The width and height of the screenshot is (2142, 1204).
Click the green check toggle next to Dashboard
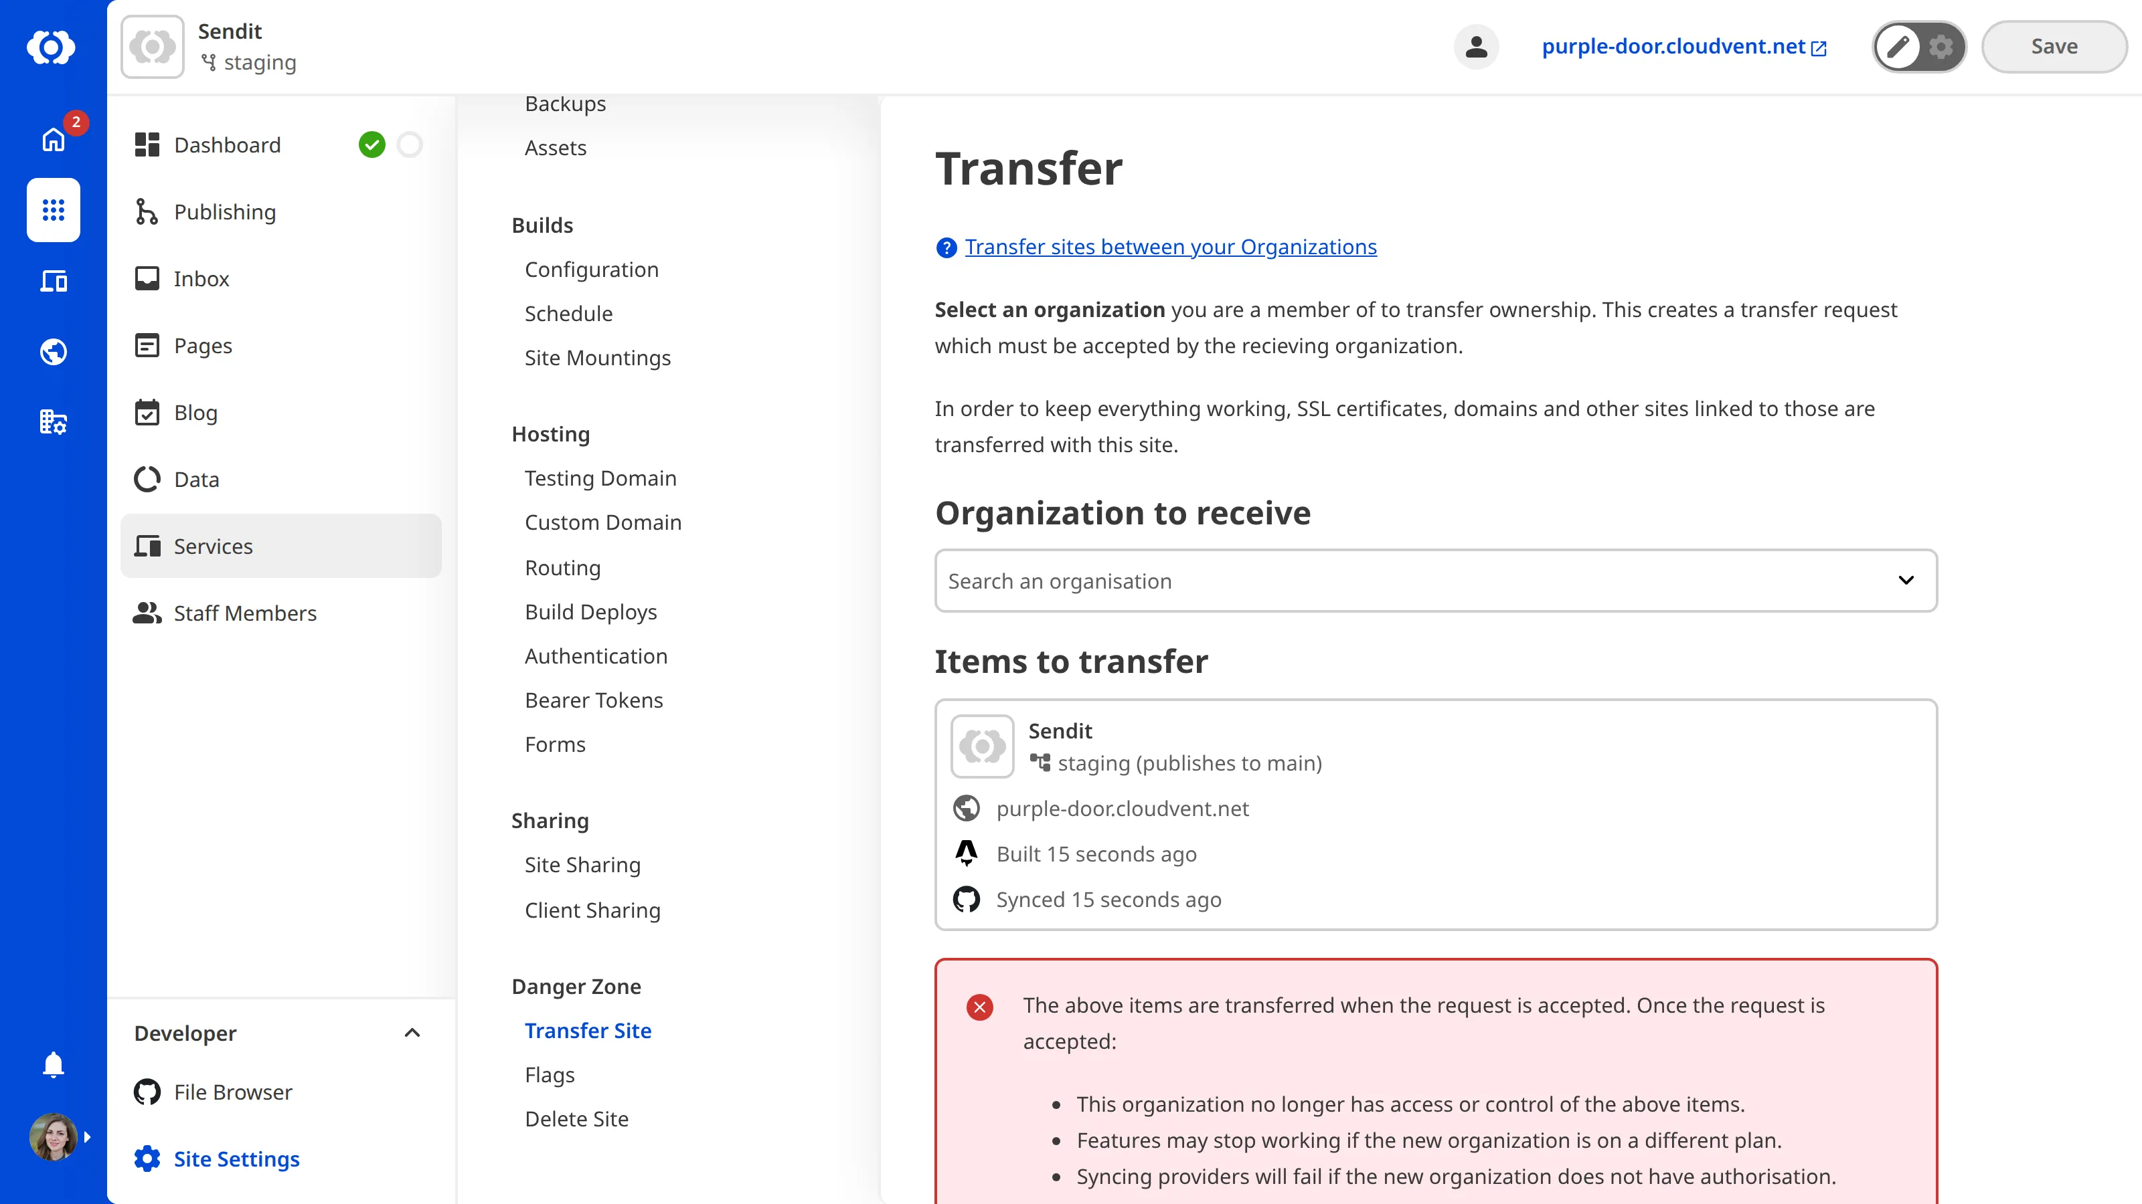point(372,144)
